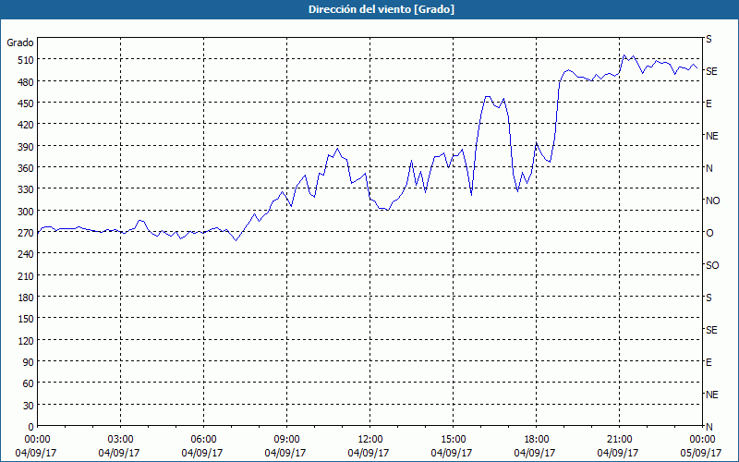The image size is (739, 462).
Task: Select the 150 degree axis label
Action: click(x=27, y=319)
